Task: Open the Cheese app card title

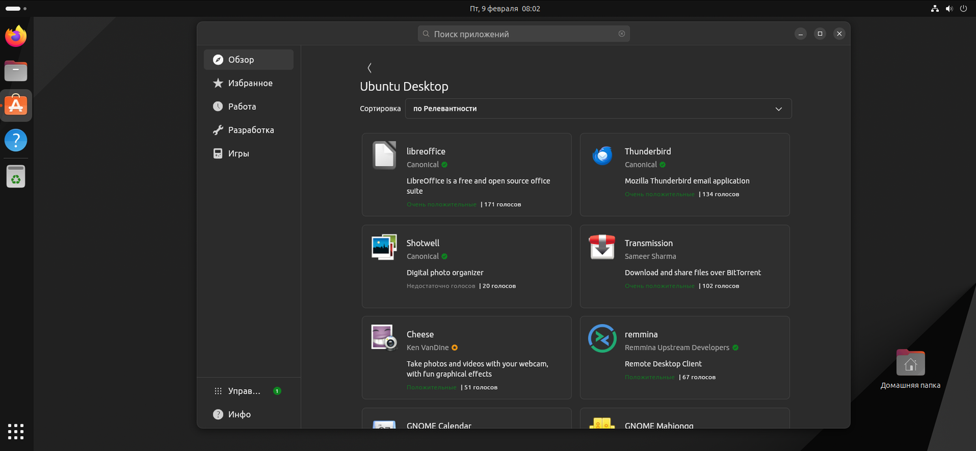Action: pyautogui.click(x=420, y=335)
